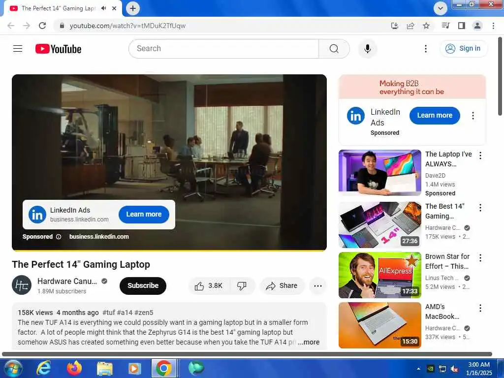504x378 pixels.
Task: Open The Best 14" Gaming thumbnail
Action: coord(380,224)
